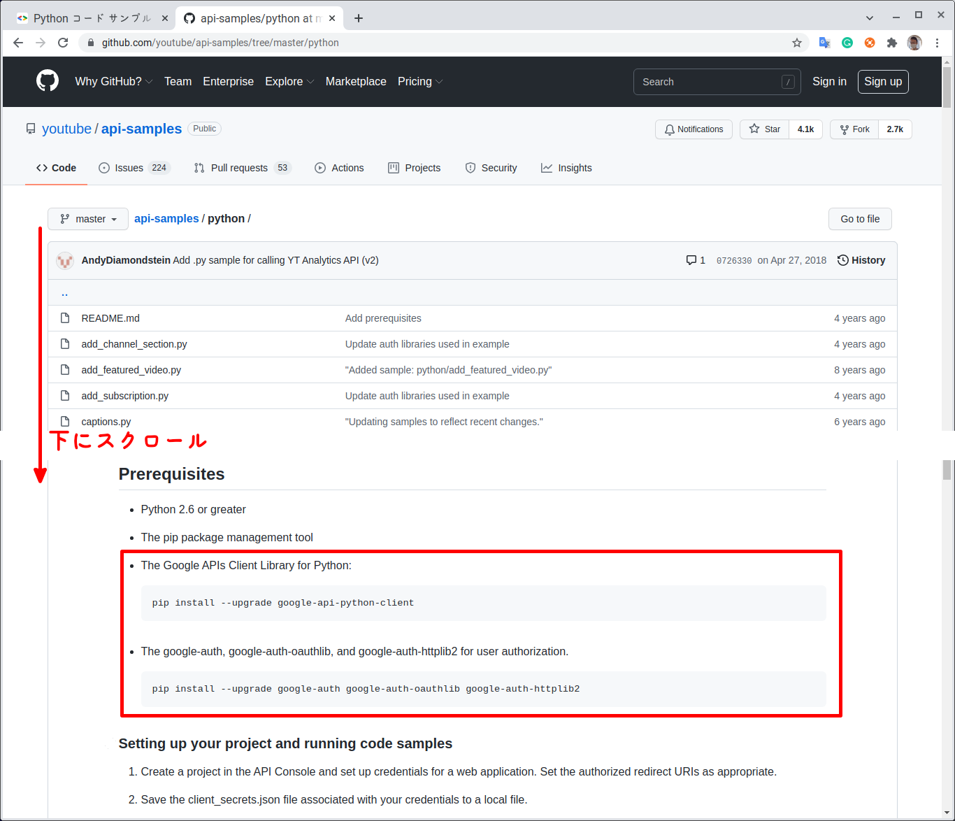Open the README.md file link

(110, 317)
